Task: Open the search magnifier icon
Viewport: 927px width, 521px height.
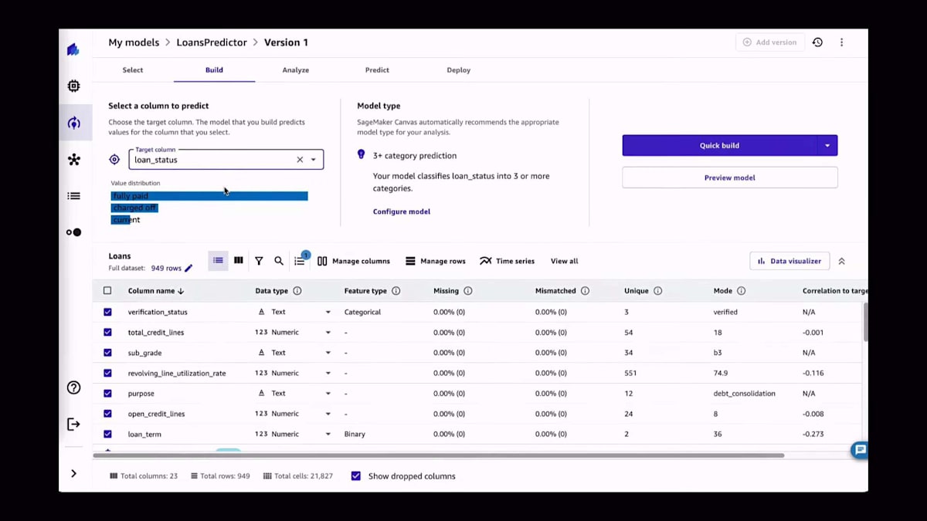Action: click(x=279, y=261)
